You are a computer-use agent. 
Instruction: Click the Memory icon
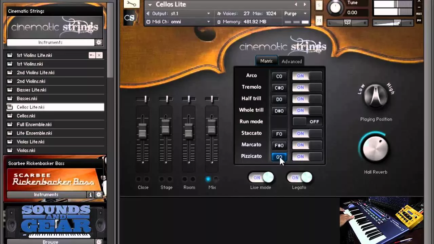[x=219, y=22]
